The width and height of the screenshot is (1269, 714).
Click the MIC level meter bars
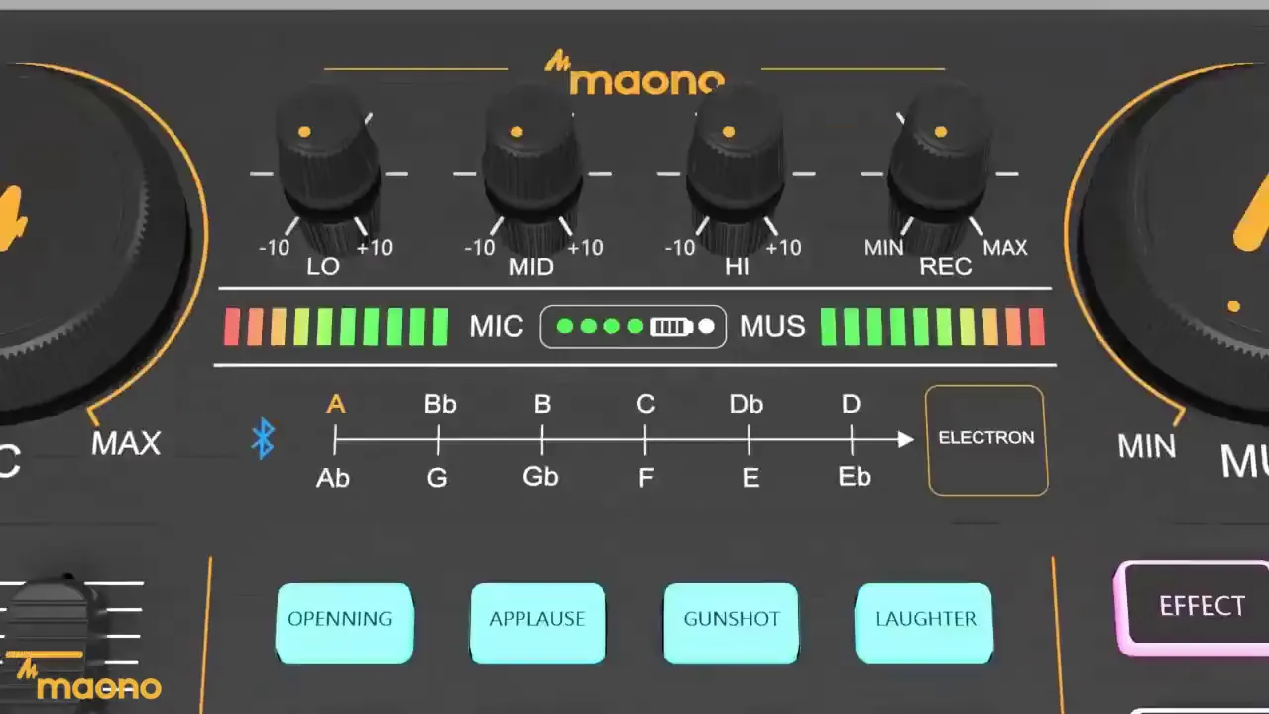[x=336, y=327]
